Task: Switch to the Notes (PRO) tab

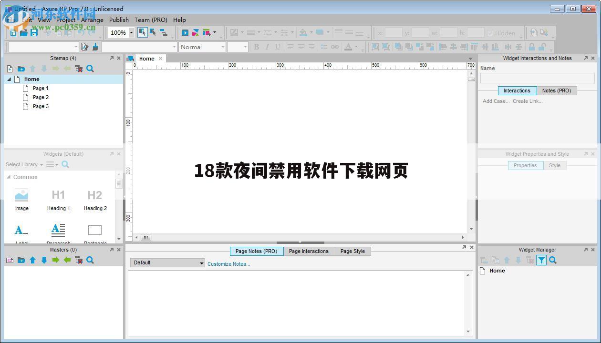Action: 556,91
